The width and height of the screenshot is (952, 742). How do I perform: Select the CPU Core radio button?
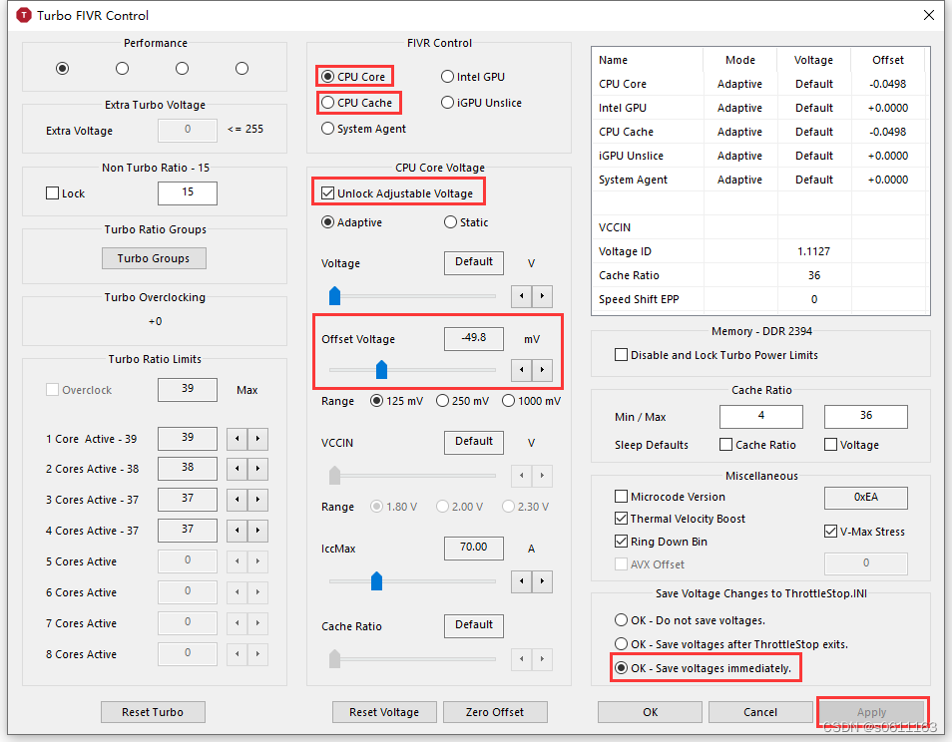click(x=328, y=77)
